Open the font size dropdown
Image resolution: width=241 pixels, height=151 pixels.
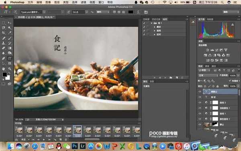87,12
